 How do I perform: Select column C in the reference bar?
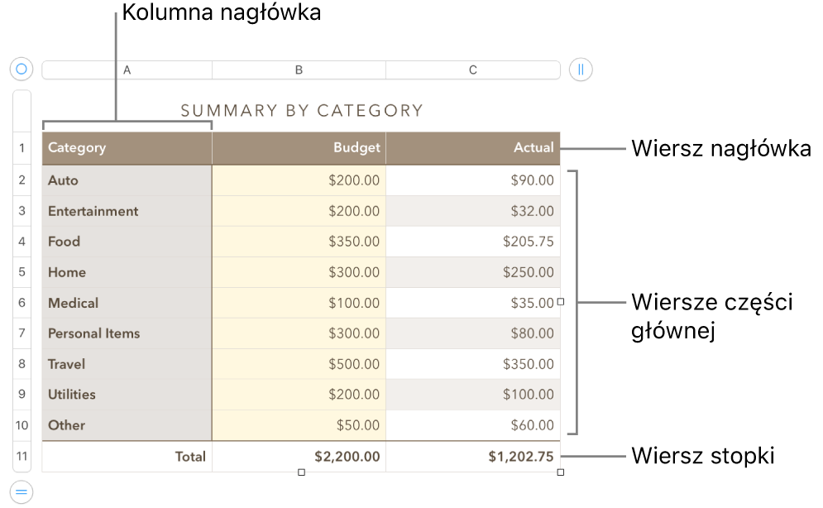click(473, 69)
